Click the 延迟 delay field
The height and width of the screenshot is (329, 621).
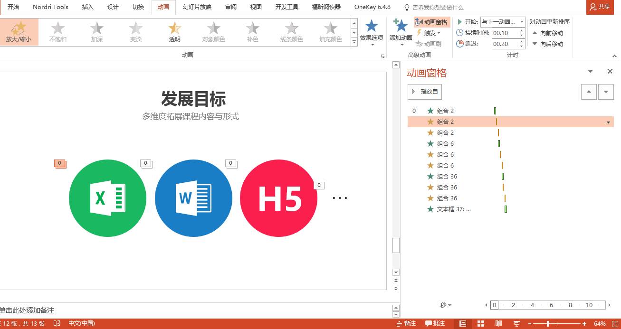505,44
